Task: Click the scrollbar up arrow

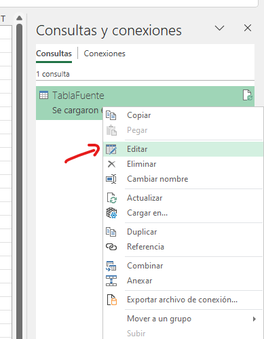Action: pyautogui.click(x=20, y=18)
